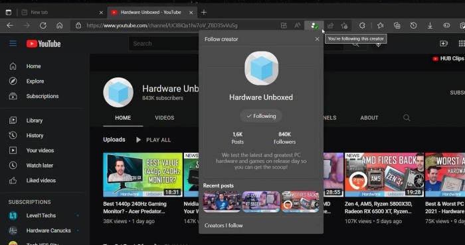This screenshot has width=465, height=245.
Task: Select the channel VIDEOS tab
Action: click(x=165, y=118)
